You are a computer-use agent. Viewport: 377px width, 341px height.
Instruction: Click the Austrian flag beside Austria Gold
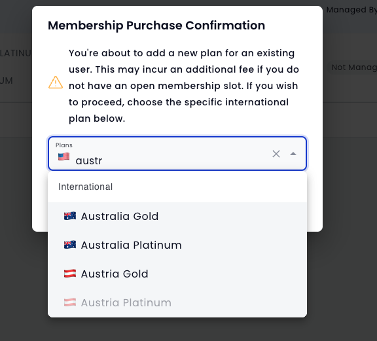click(70, 274)
